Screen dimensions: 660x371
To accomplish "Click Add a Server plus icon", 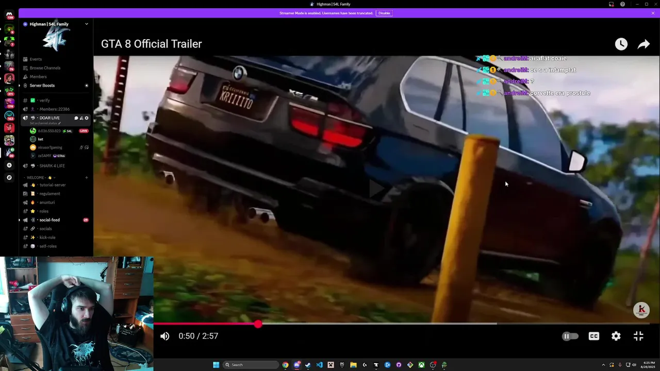I will click(9, 165).
